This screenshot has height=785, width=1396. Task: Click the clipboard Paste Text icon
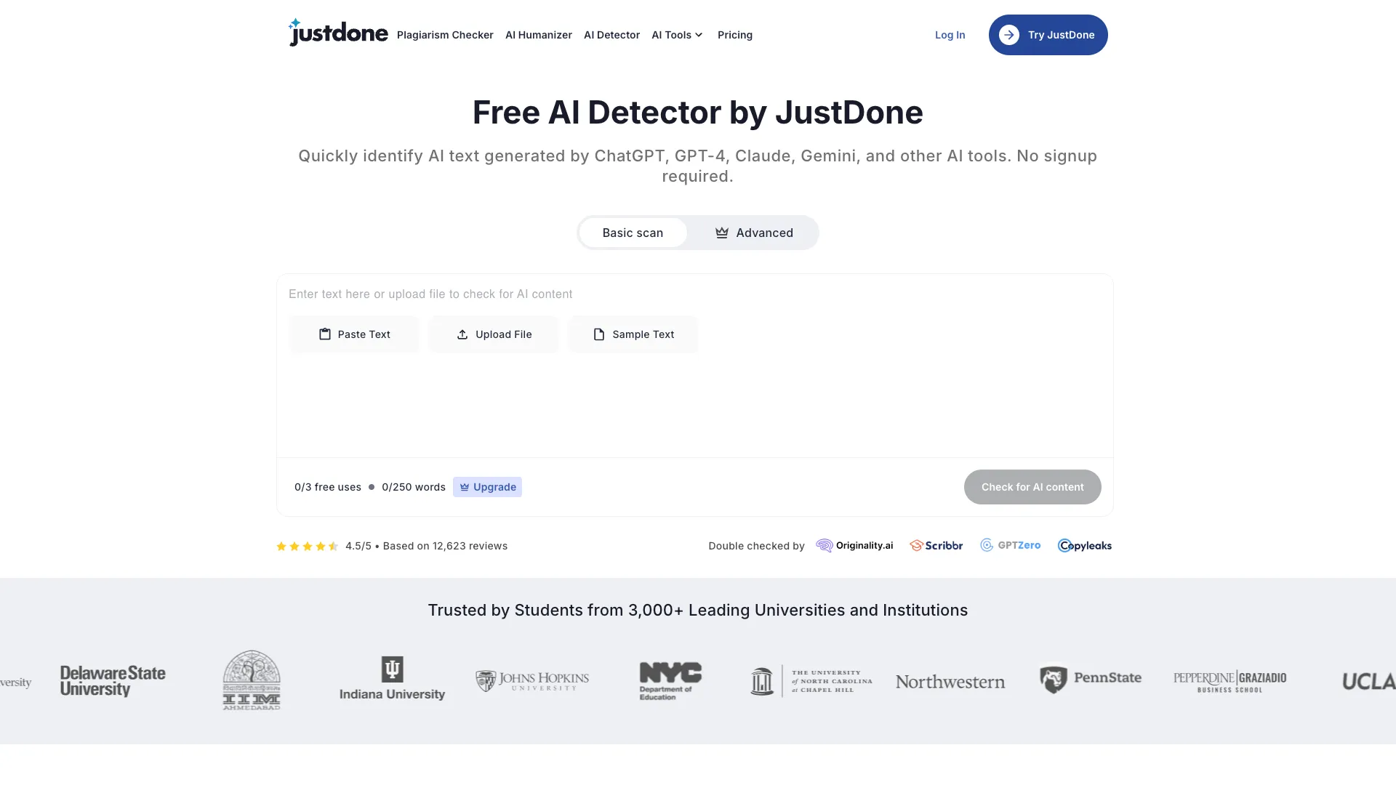click(x=325, y=334)
